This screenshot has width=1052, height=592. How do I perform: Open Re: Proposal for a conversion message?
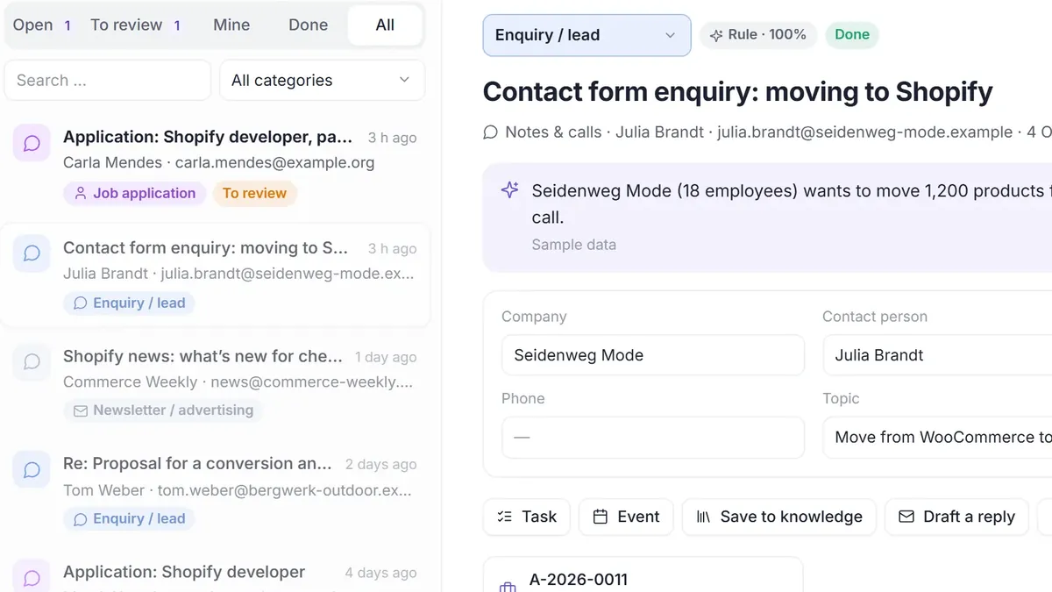point(215,492)
